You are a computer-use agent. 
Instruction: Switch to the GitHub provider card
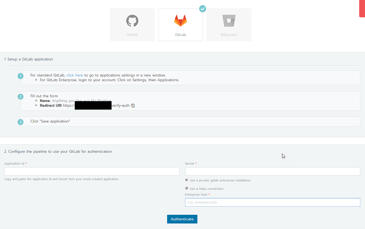point(132,25)
